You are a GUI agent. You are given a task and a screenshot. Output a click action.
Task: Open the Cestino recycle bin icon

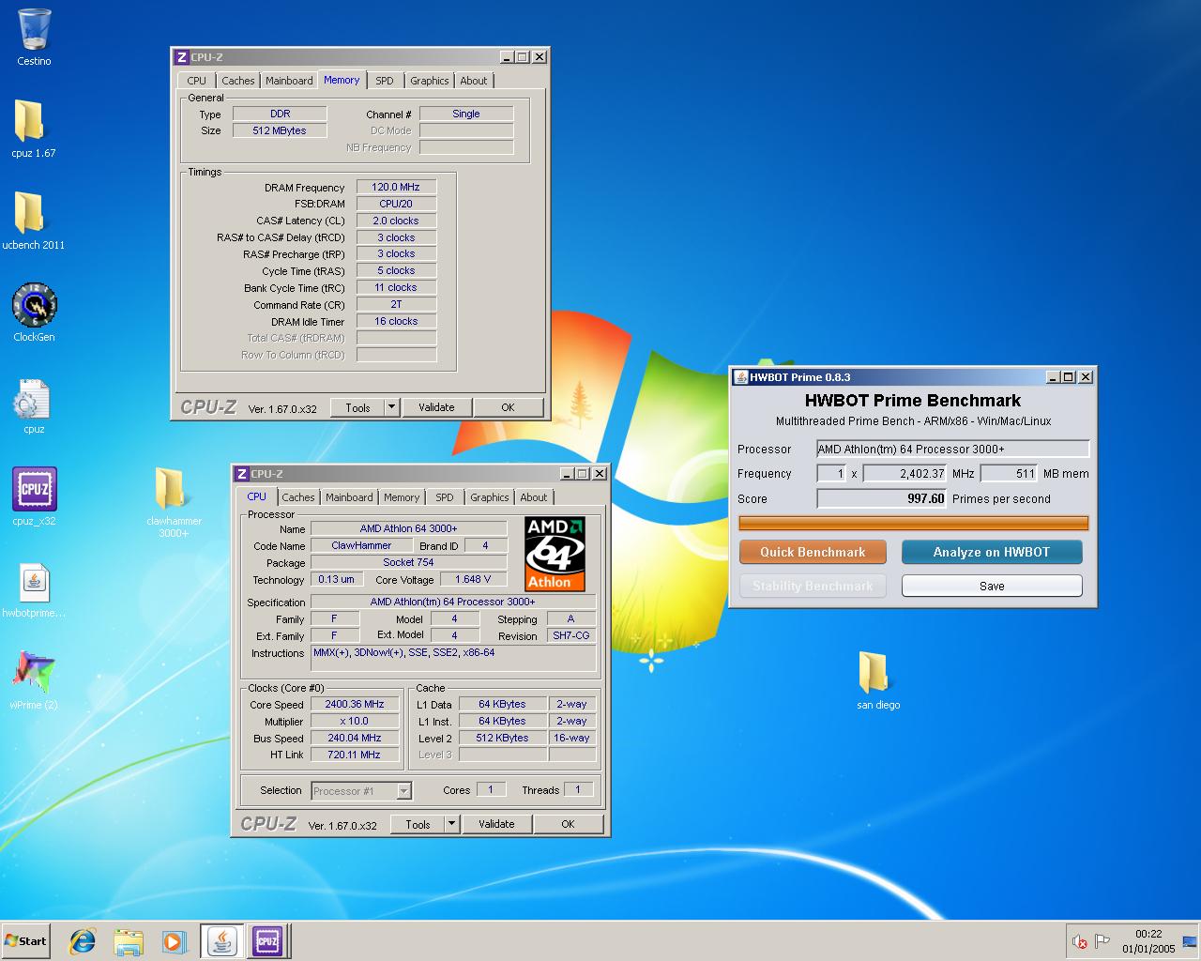tap(34, 30)
